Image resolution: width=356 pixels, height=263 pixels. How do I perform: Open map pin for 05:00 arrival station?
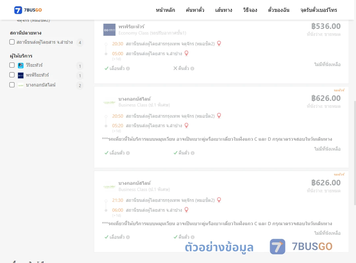(x=186, y=53)
